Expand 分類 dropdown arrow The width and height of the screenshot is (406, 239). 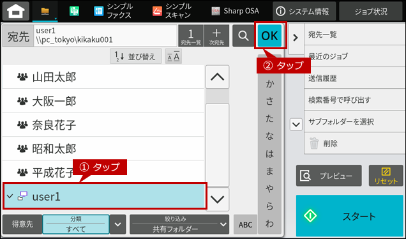coord(118,224)
